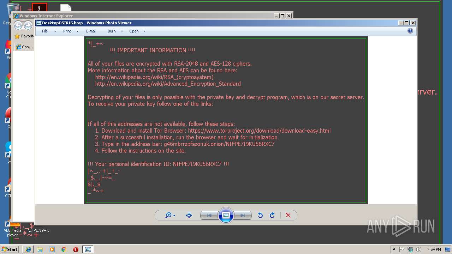Close the Internet Explorer window
The image size is (452, 254).
(289, 16)
